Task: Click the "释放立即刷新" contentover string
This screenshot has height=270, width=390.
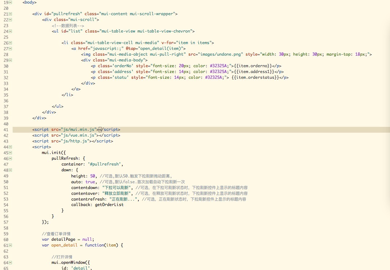Action: (x=117, y=193)
